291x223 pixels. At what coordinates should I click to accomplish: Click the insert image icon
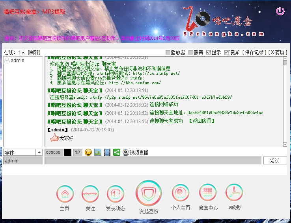(x=98, y=152)
